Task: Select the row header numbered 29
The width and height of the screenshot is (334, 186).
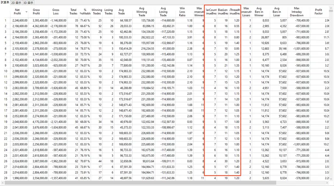Action: [x=5, y=178]
